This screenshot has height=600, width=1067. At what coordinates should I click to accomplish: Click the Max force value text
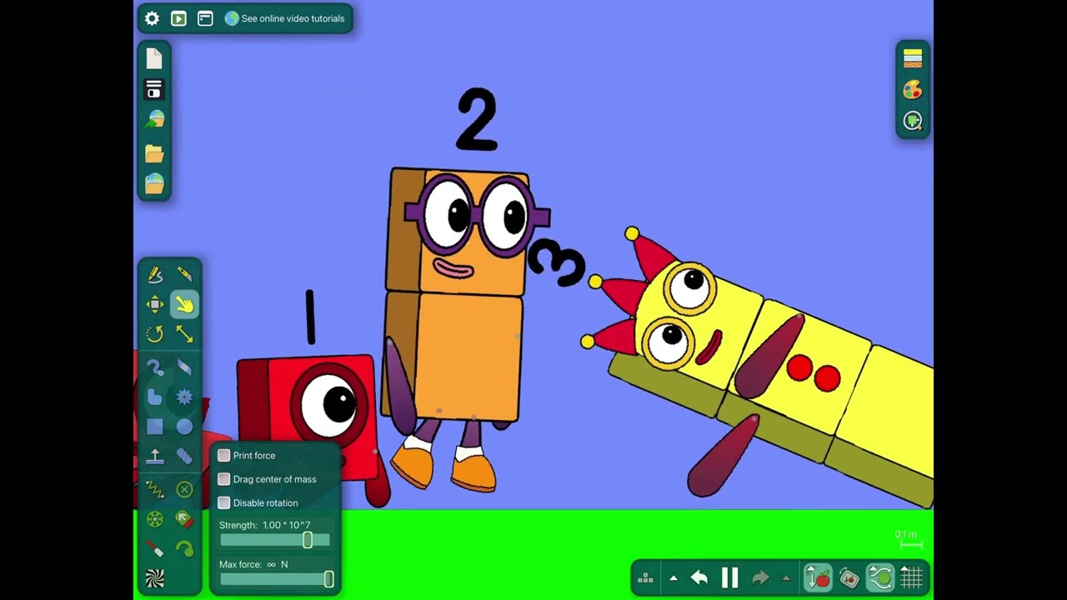[x=278, y=565]
